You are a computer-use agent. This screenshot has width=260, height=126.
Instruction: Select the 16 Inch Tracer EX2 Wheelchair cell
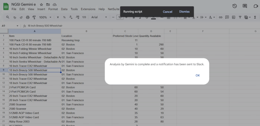click(x=35, y=66)
